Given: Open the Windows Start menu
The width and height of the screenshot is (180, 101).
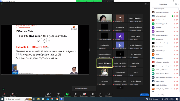Looking at the screenshot, I should click(2, 99).
